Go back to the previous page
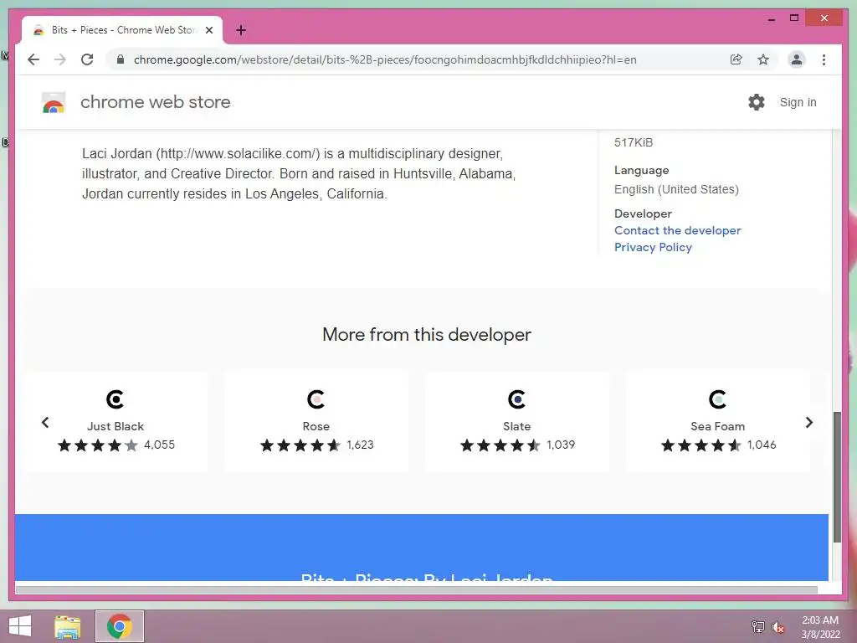 pos(33,59)
